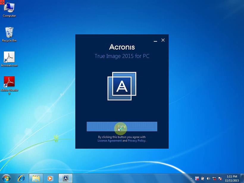This screenshot has height=183, width=244.
Task: Open the License Agreement link
Action: [x=110, y=141]
